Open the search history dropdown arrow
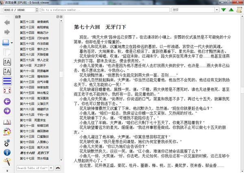This screenshot has width=244, height=173. tap(217, 10)
